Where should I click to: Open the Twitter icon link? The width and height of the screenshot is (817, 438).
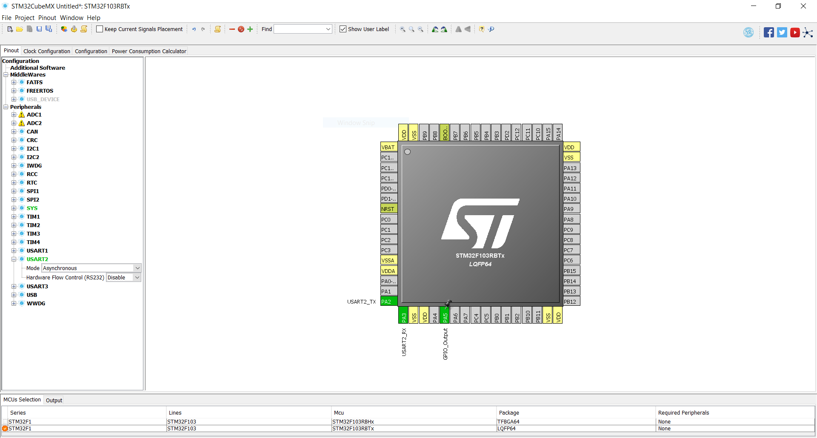coord(782,32)
